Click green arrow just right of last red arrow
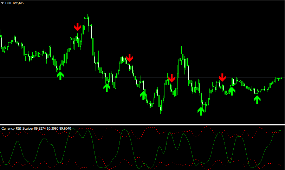The height and width of the screenshot is (170, 285). [x=232, y=91]
